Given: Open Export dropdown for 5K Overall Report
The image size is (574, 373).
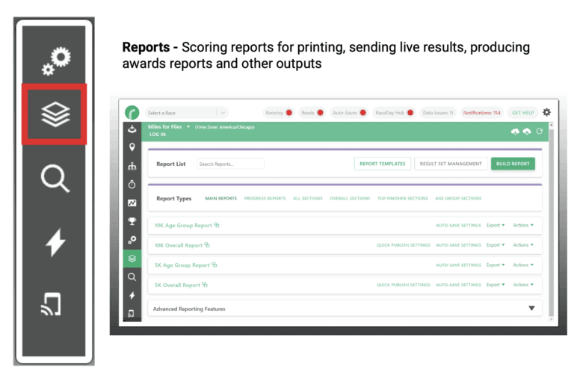Looking at the screenshot, I should (495, 285).
